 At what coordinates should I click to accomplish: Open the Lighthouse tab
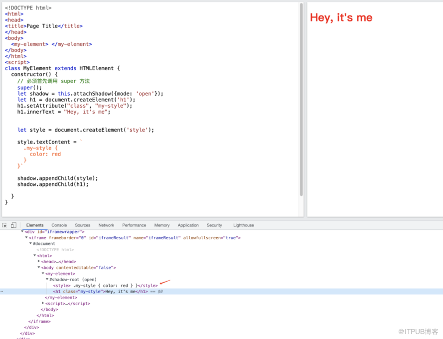[x=243, y=225]
